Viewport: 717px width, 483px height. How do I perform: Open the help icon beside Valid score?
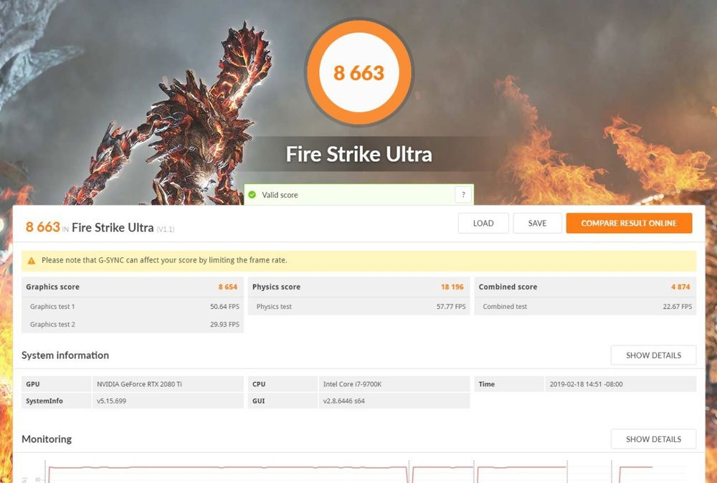click(x=463, y=194)
